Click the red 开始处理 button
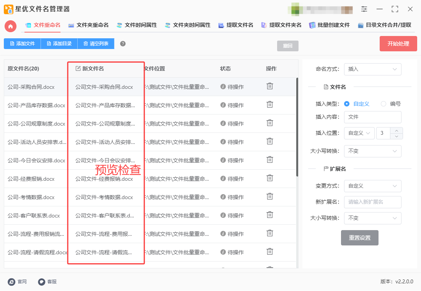Image resolution: width=421 pixels, height=291 pixels. click(x=398, y=44)
